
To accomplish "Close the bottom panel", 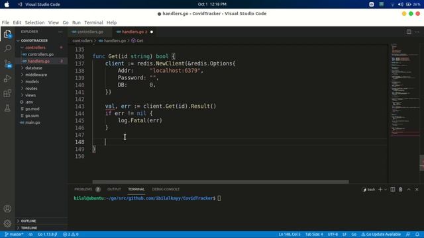I will pyautogui.click(x=417, y=190).
